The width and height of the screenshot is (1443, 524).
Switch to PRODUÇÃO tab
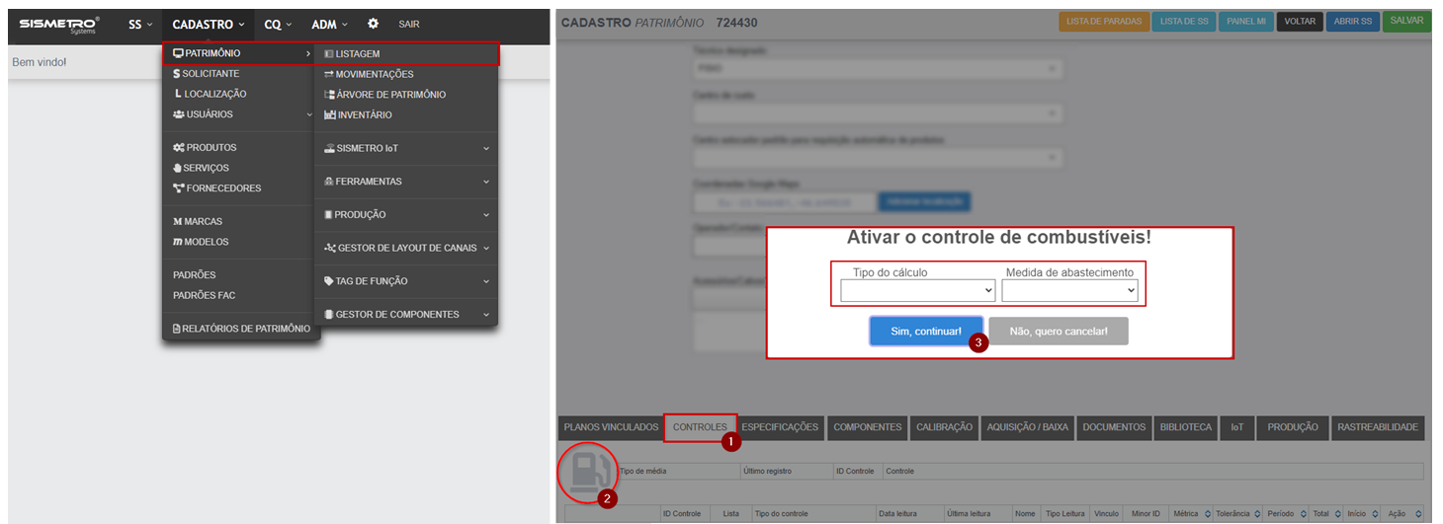pos(1293,427)
